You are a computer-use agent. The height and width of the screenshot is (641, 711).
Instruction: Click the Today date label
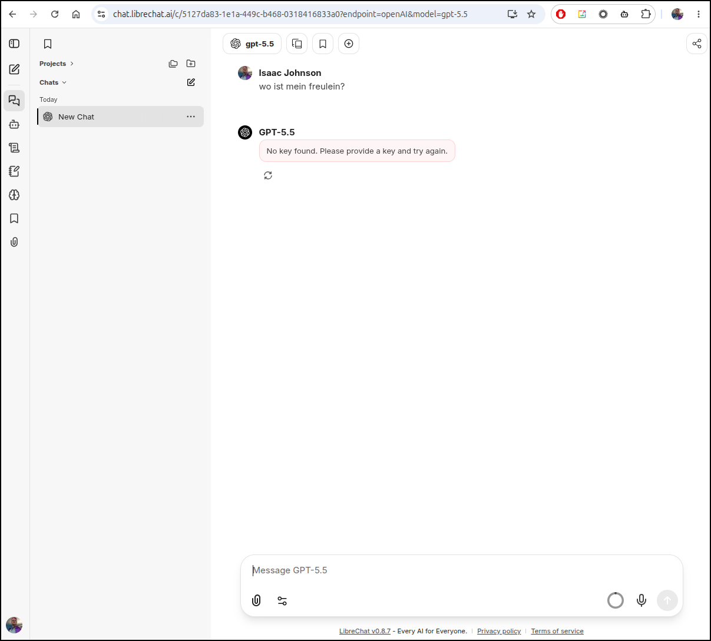(x=48, y=99)
